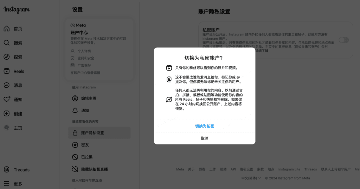Click footer 地点 link
Screen dimensions: 360x189
[x=271, y=169]
